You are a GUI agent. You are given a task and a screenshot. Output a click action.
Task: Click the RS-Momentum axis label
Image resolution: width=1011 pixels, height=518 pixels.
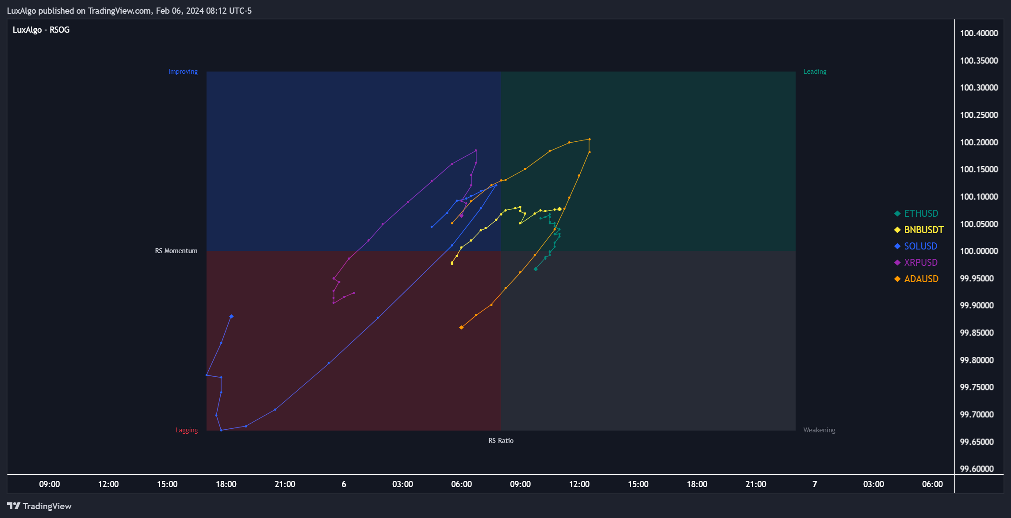coord(176,251)
